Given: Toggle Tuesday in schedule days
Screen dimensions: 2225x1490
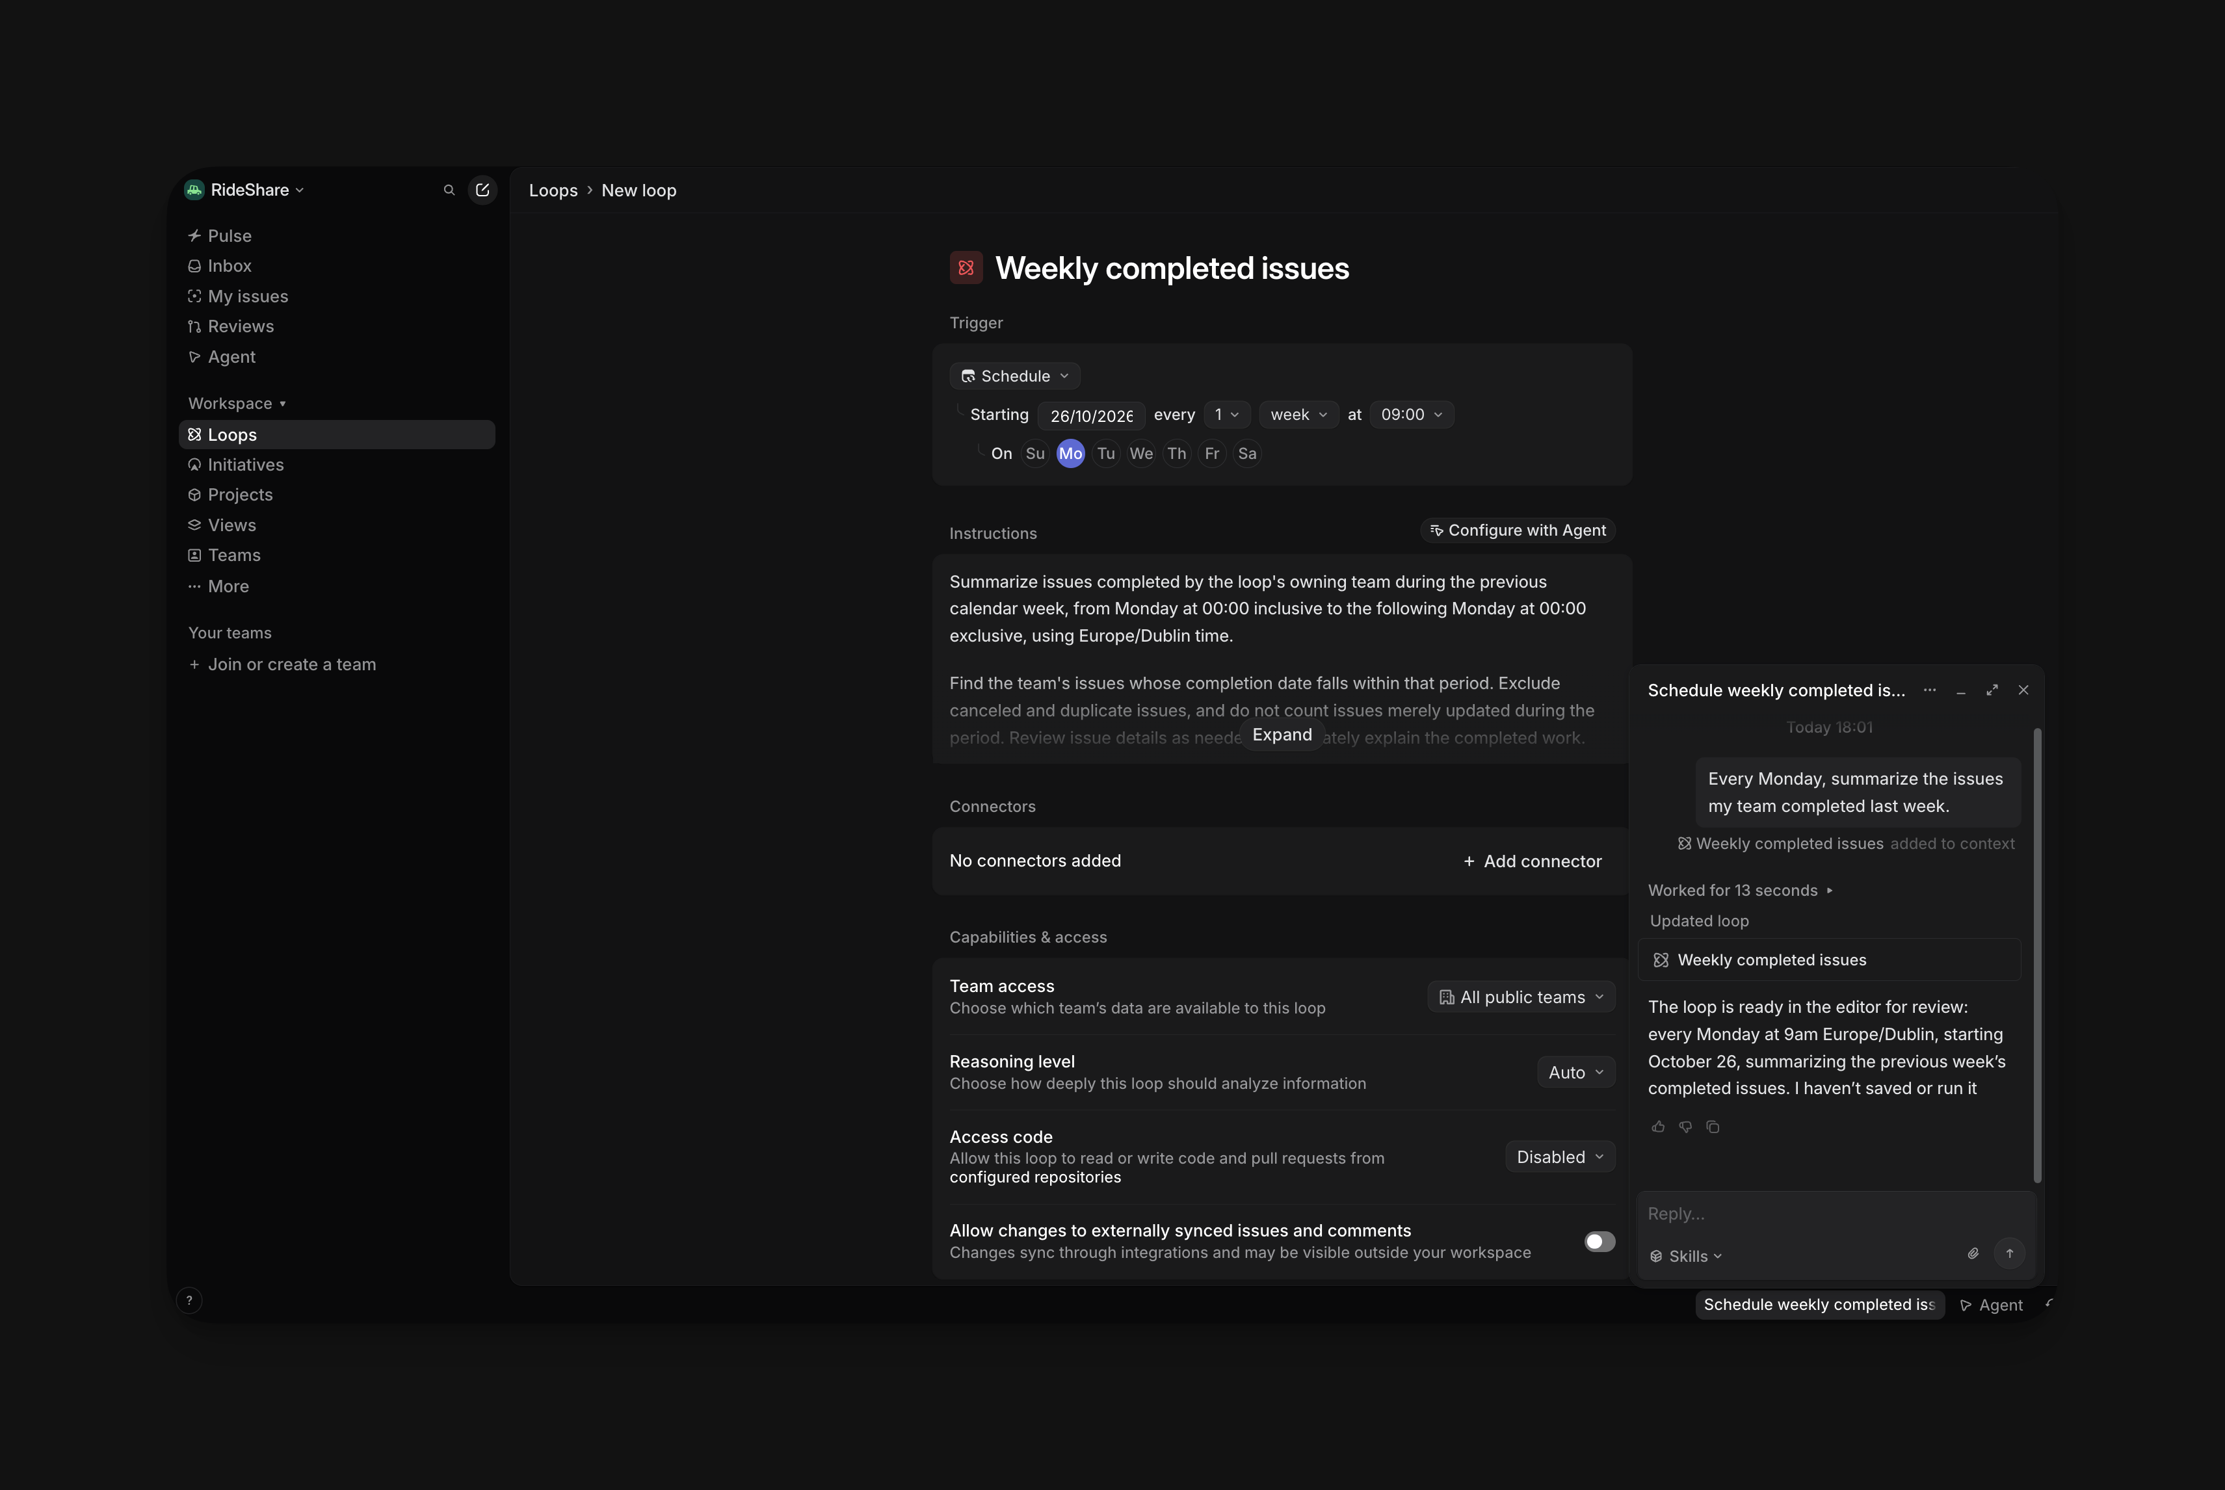Looking at the screenshot, I should 1105,453.
